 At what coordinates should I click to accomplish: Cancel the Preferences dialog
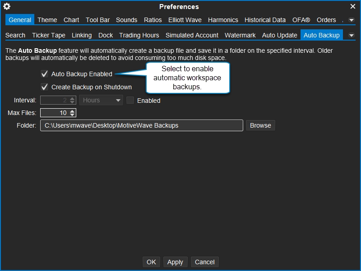click(x=205, y=262)
